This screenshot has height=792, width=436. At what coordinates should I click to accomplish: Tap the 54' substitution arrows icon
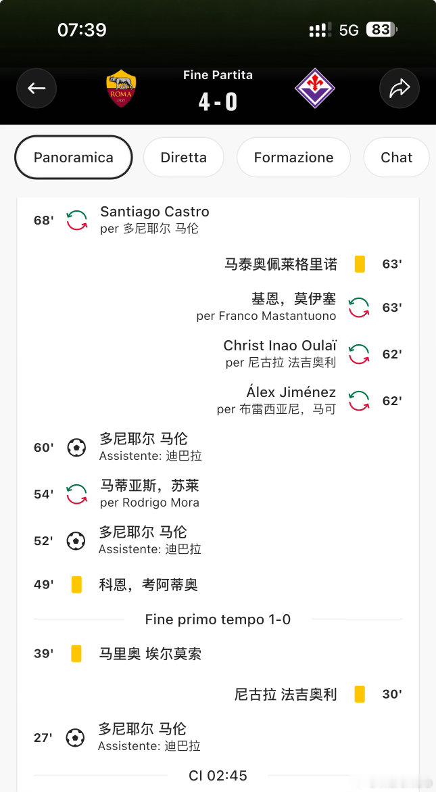click(x=76, y=494)
